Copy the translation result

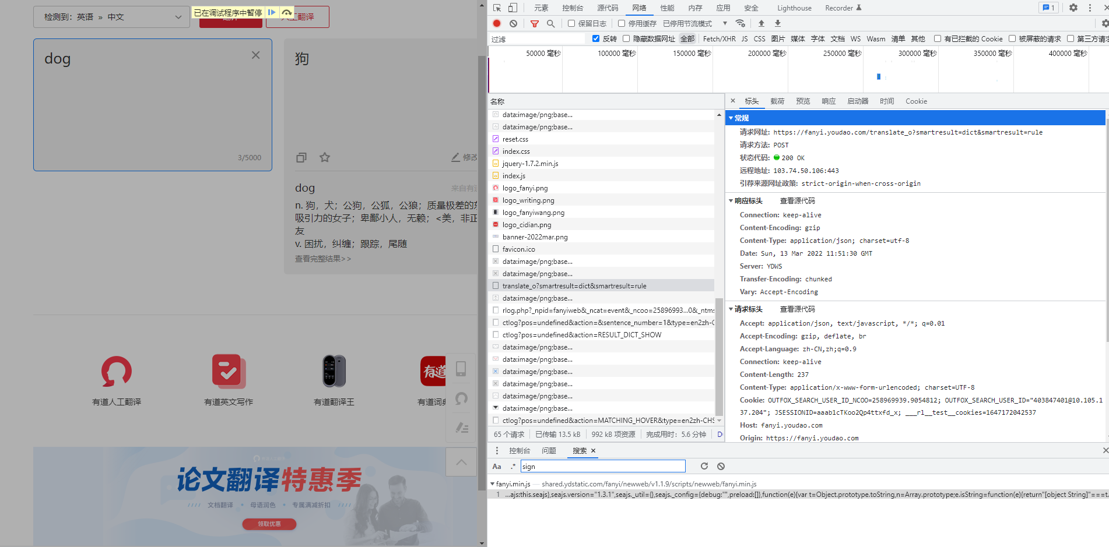pyautogui.click(x=301, y=157)
